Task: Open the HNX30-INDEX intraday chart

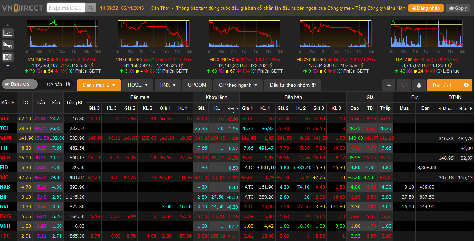Action: 336,34
